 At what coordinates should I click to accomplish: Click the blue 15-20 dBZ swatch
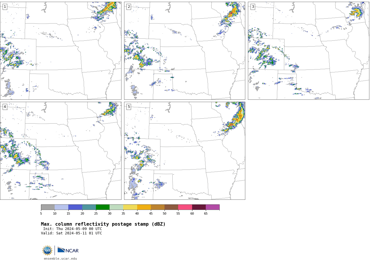click(75, 207)
